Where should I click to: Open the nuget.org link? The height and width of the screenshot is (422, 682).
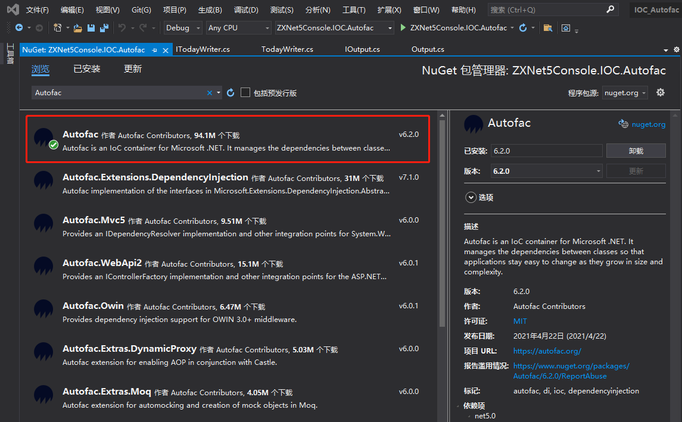(649, 124)
